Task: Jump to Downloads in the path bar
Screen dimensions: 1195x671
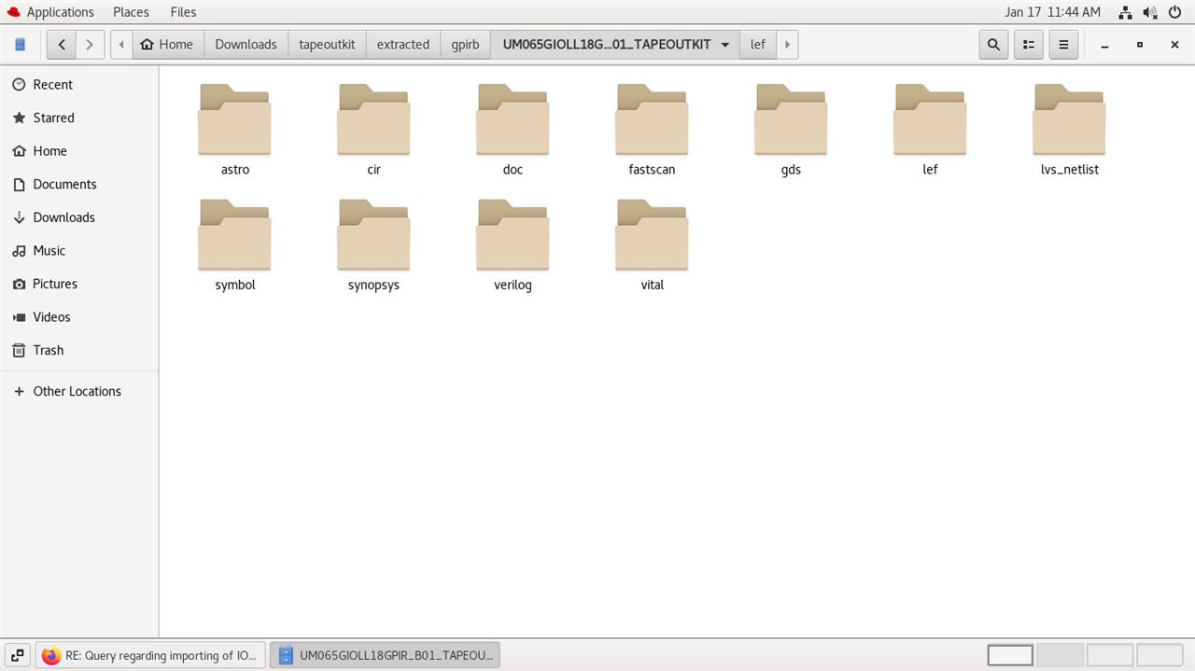Action: coord(246,44)
